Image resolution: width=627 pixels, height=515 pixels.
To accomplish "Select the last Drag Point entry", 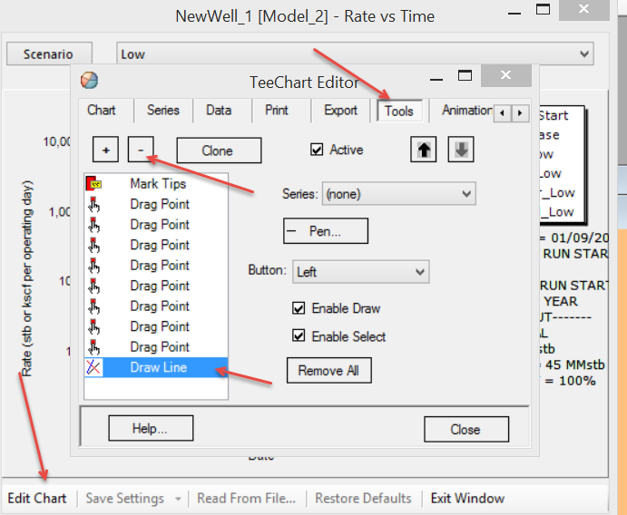I will coord(156,346).
